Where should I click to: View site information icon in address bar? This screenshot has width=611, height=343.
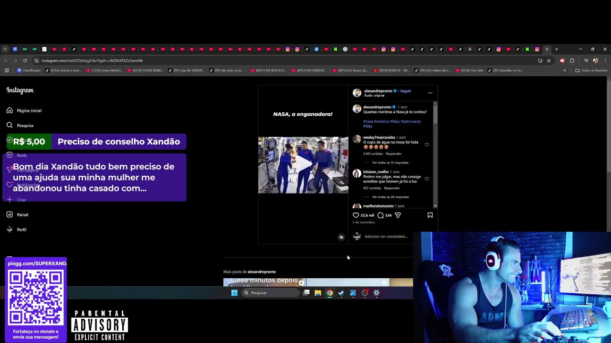coord(36,61)
